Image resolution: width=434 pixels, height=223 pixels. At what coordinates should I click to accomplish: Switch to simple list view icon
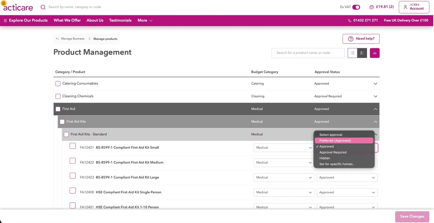[352, 53]
